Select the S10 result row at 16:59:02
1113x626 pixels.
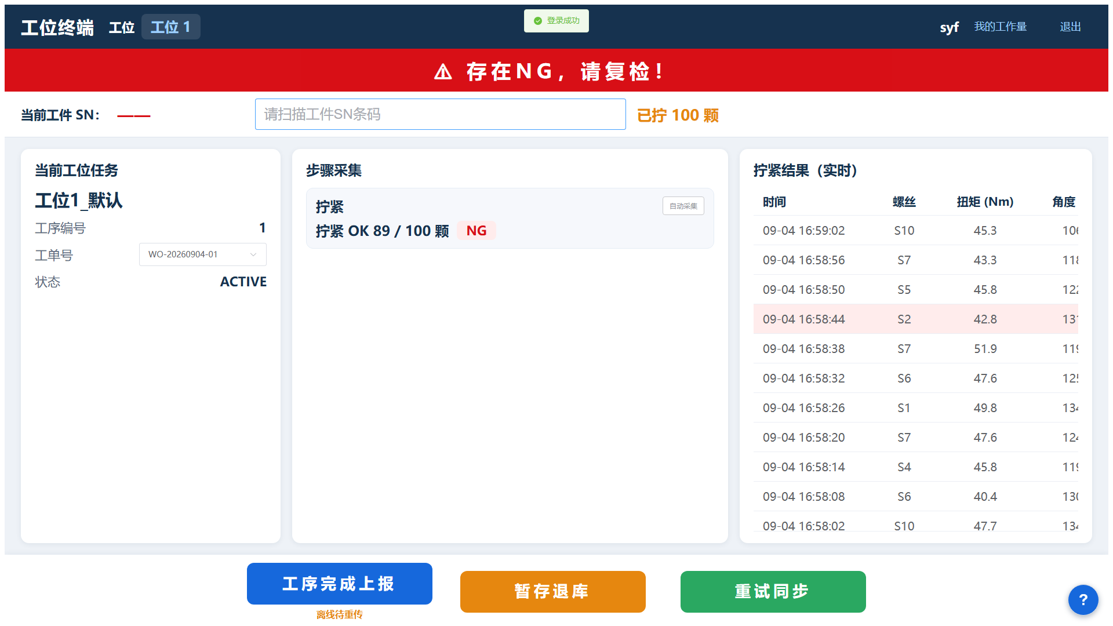(x=916, y=230)
